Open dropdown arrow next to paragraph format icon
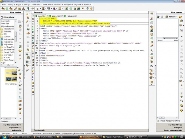The height and width of the screenshot is (139, 185). pos(31,9)
